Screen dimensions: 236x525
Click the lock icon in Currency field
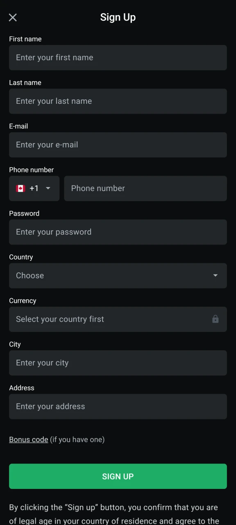click(x=215, y=319)
